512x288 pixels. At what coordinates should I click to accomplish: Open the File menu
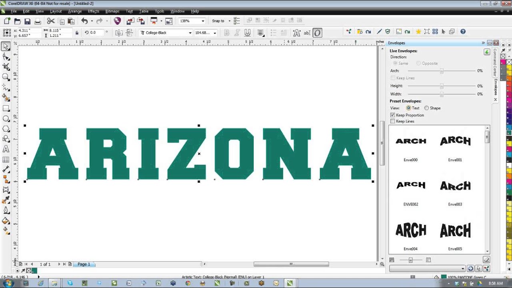(x=14, y=11)
